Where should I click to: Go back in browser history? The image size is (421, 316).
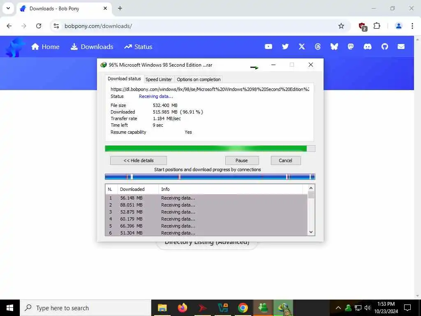(x=9, y=26)
